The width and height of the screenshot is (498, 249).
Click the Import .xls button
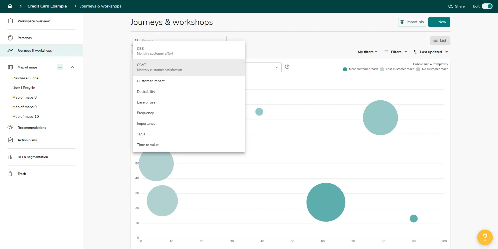point(412,22)
